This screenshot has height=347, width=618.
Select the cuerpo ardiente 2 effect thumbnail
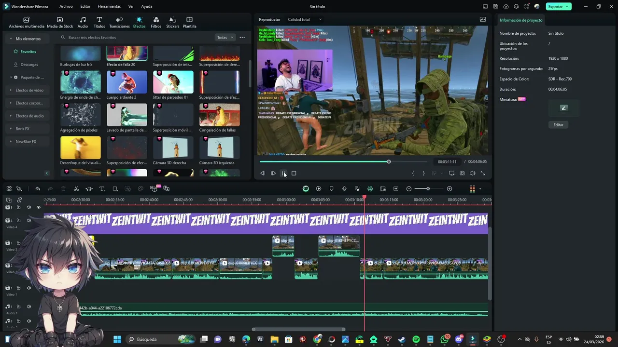[x=126, y=82]
